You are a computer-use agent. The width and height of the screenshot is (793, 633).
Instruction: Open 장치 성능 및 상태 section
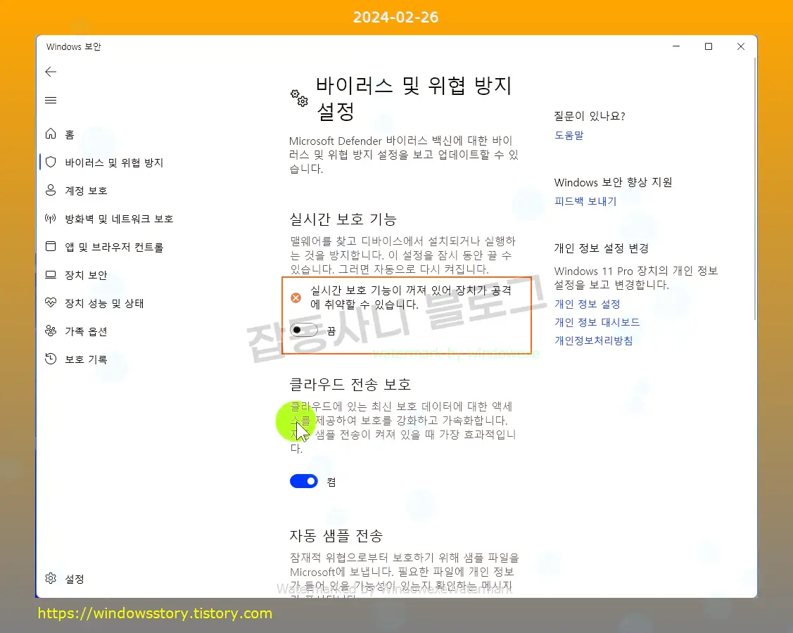(x=104, y=303)
